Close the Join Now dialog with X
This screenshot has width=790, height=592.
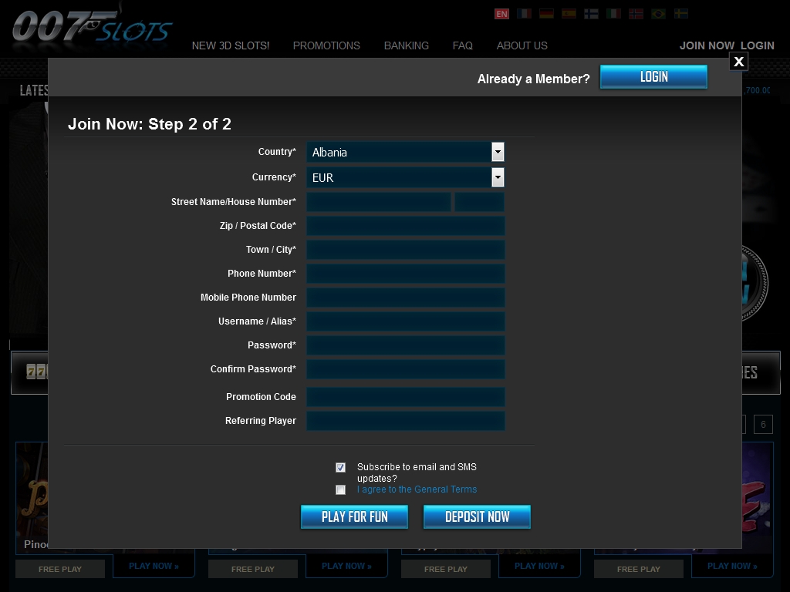click(x=738, y=62)
